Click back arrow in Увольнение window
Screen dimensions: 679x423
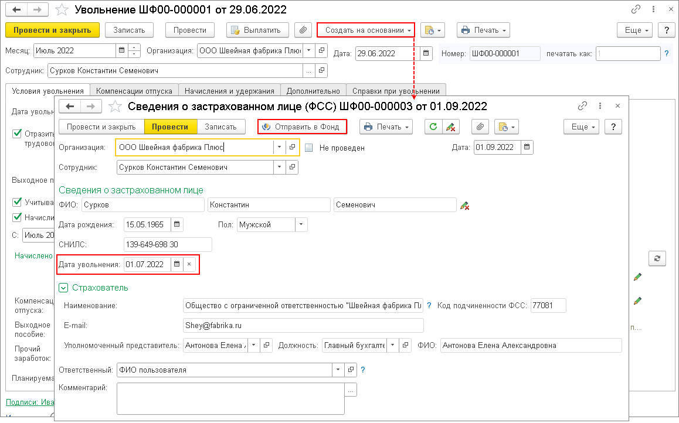coord(16,9)
